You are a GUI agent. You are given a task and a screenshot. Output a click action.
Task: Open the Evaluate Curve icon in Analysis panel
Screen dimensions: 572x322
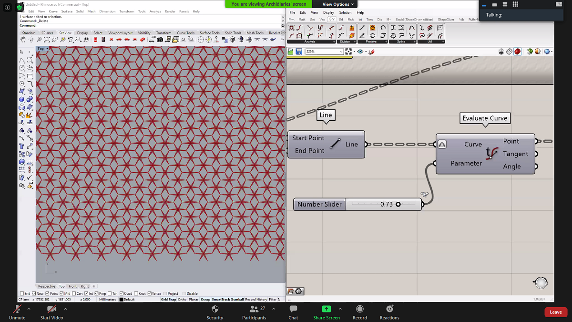tap(319, 28)
